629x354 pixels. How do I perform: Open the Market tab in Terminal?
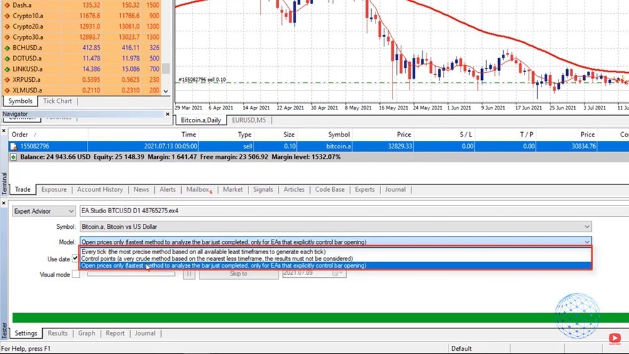[233, 189]
